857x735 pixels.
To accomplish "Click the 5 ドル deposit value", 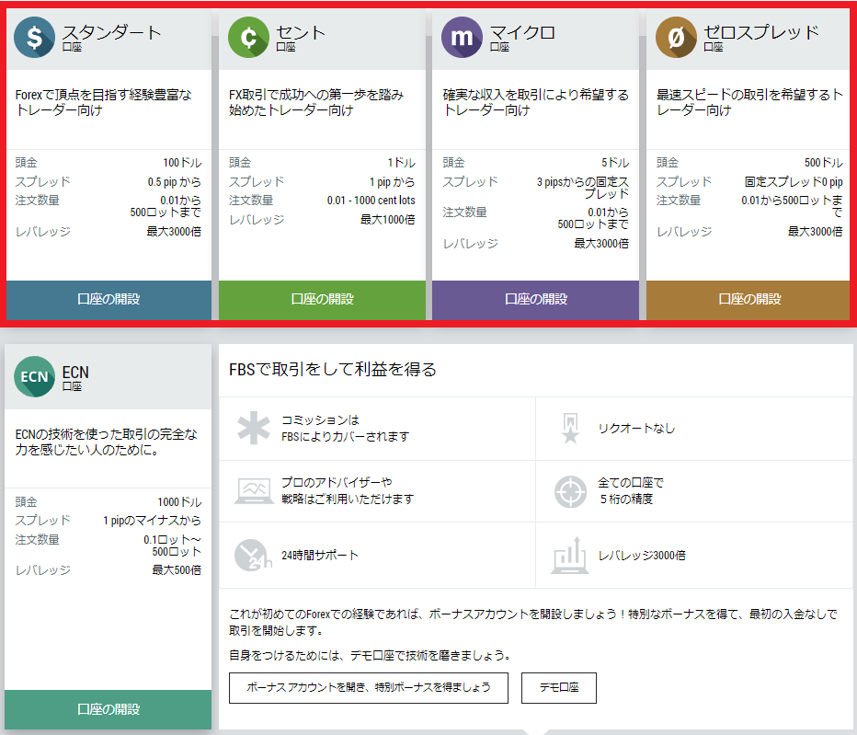I will pos(615,163).
